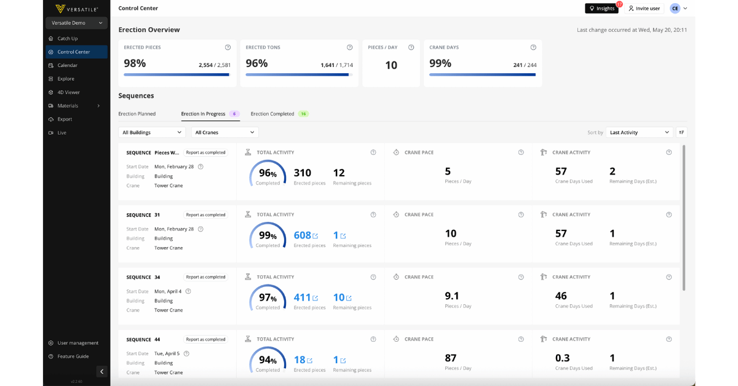Click the sort order icon beside Last Activity
The height and width of the screenshot is (386, 738).
[681, 132]
